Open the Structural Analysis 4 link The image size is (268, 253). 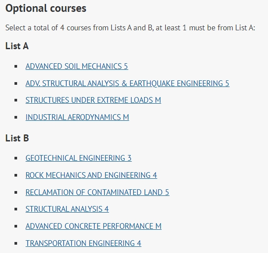[x=67, y=209]
